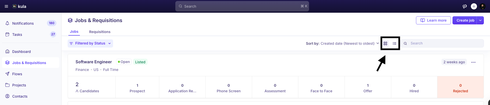Screen dimensions: 490x105
Task: Open the Sort by Created date dropdown
Action: pyautogui.click(x=342, y=43)
